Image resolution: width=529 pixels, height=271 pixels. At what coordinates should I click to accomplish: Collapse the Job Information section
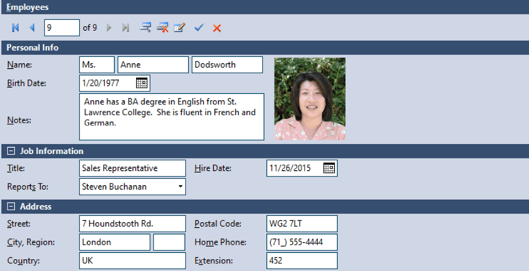point(11,151)
